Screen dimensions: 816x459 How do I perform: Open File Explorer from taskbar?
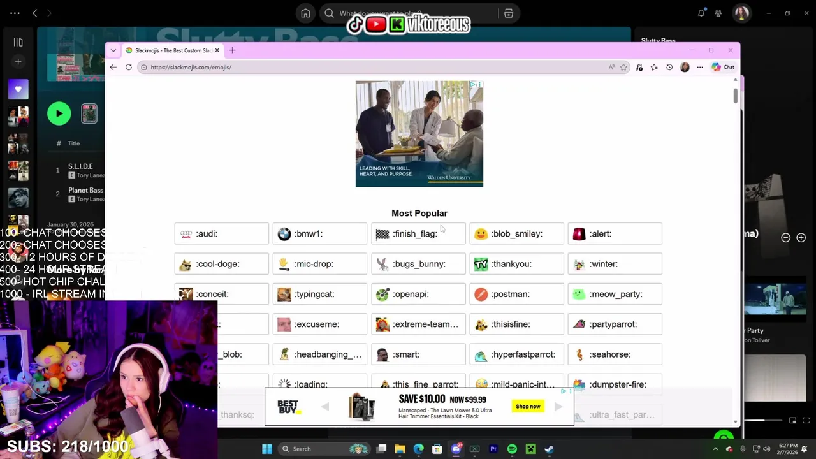click(x=400, y=449)
